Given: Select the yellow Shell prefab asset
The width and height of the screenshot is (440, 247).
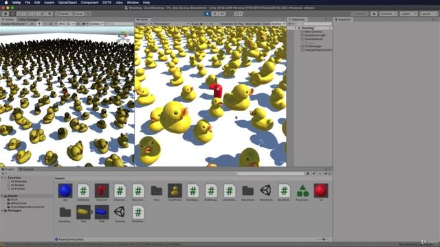Looking at the screenshot, I should pos(84,212).
